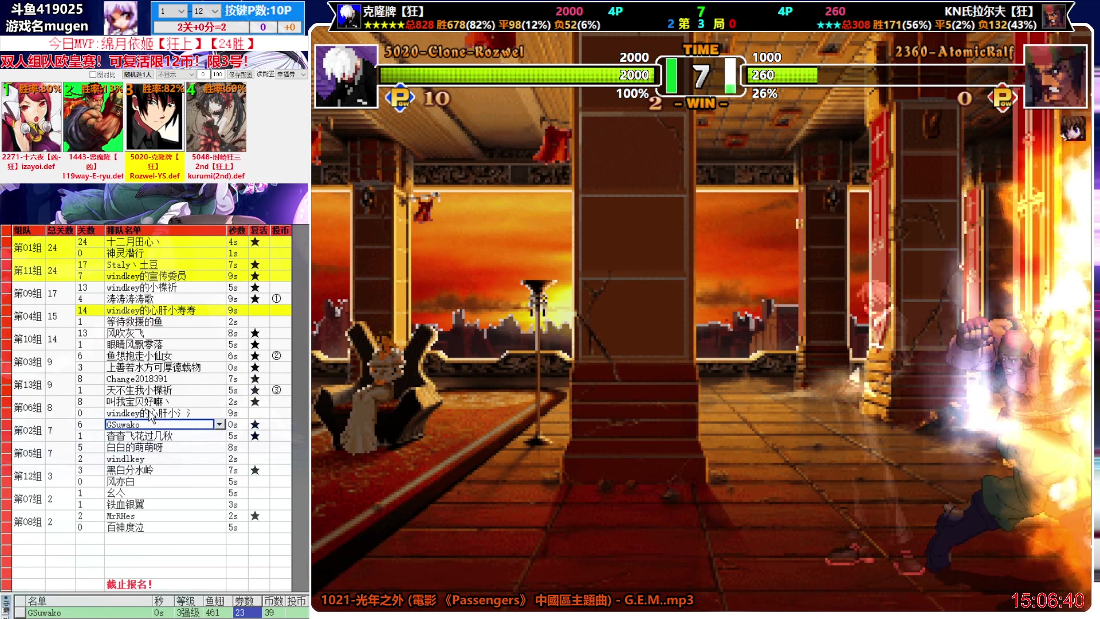Click the 排队名单 column header
Viewport: 1100px width, 619px height.
[x=165, y=230]
